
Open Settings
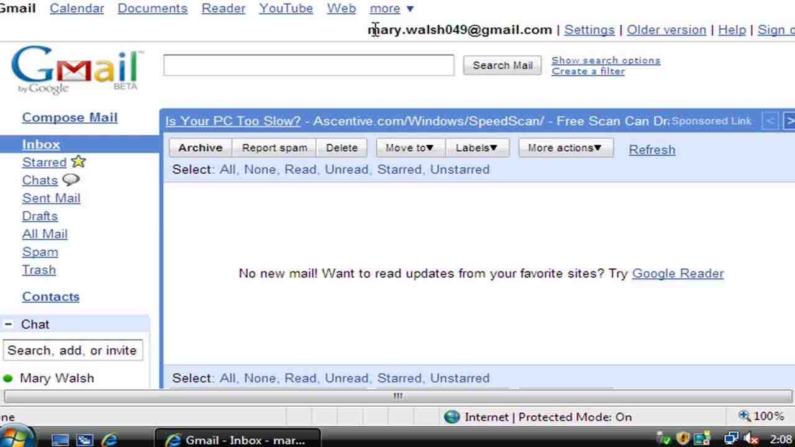(589, 30)
